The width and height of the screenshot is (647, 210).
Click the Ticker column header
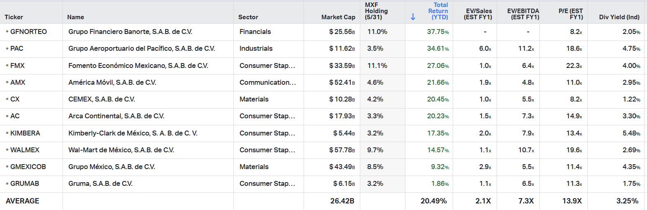14,17
